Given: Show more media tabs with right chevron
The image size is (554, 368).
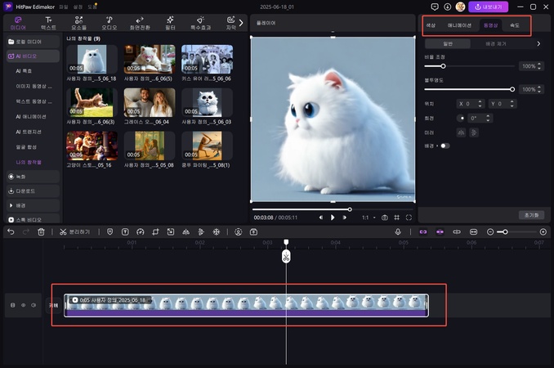Looking at the screenshot, I should tap(240, 22).
